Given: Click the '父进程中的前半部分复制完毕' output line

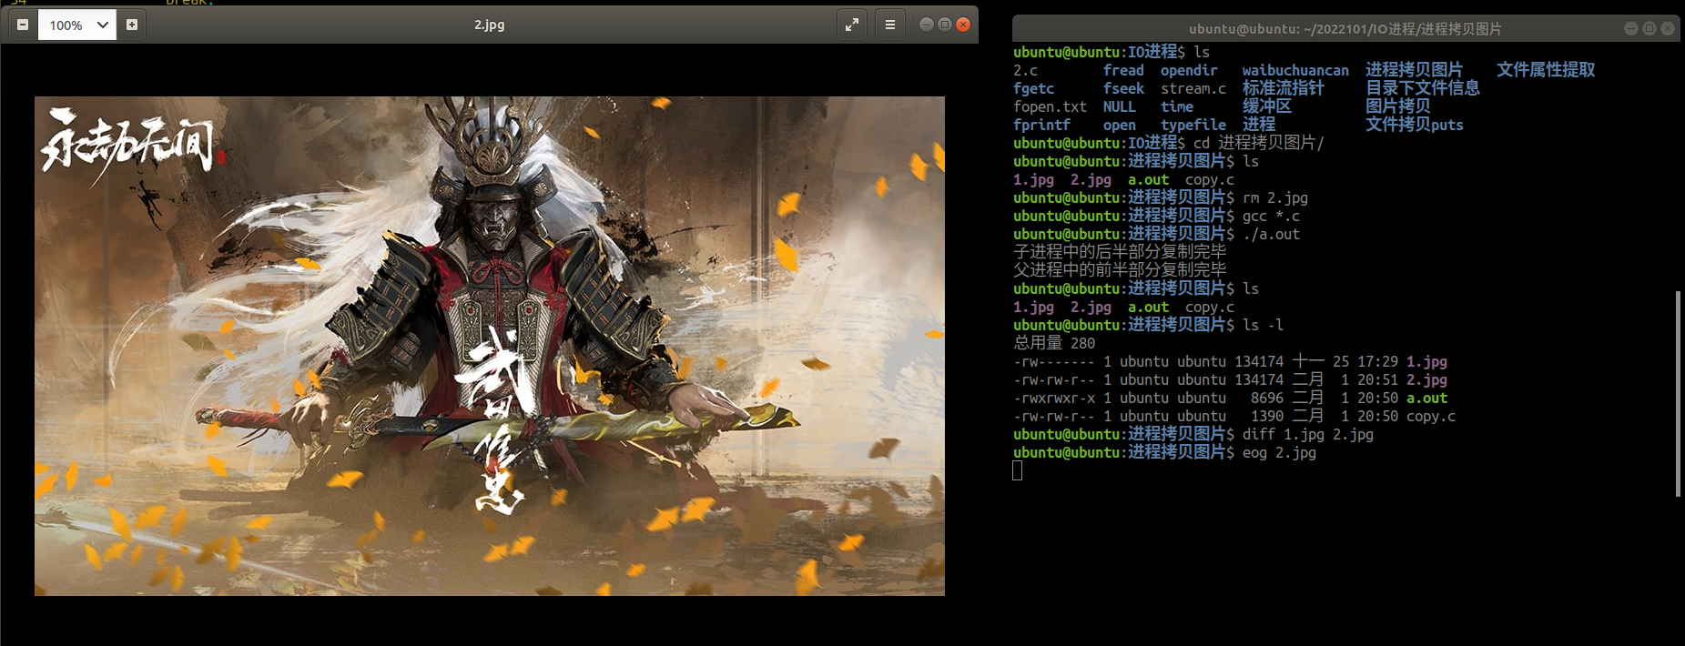Looking at the screenshot, I should click(x=1120, y=270).
